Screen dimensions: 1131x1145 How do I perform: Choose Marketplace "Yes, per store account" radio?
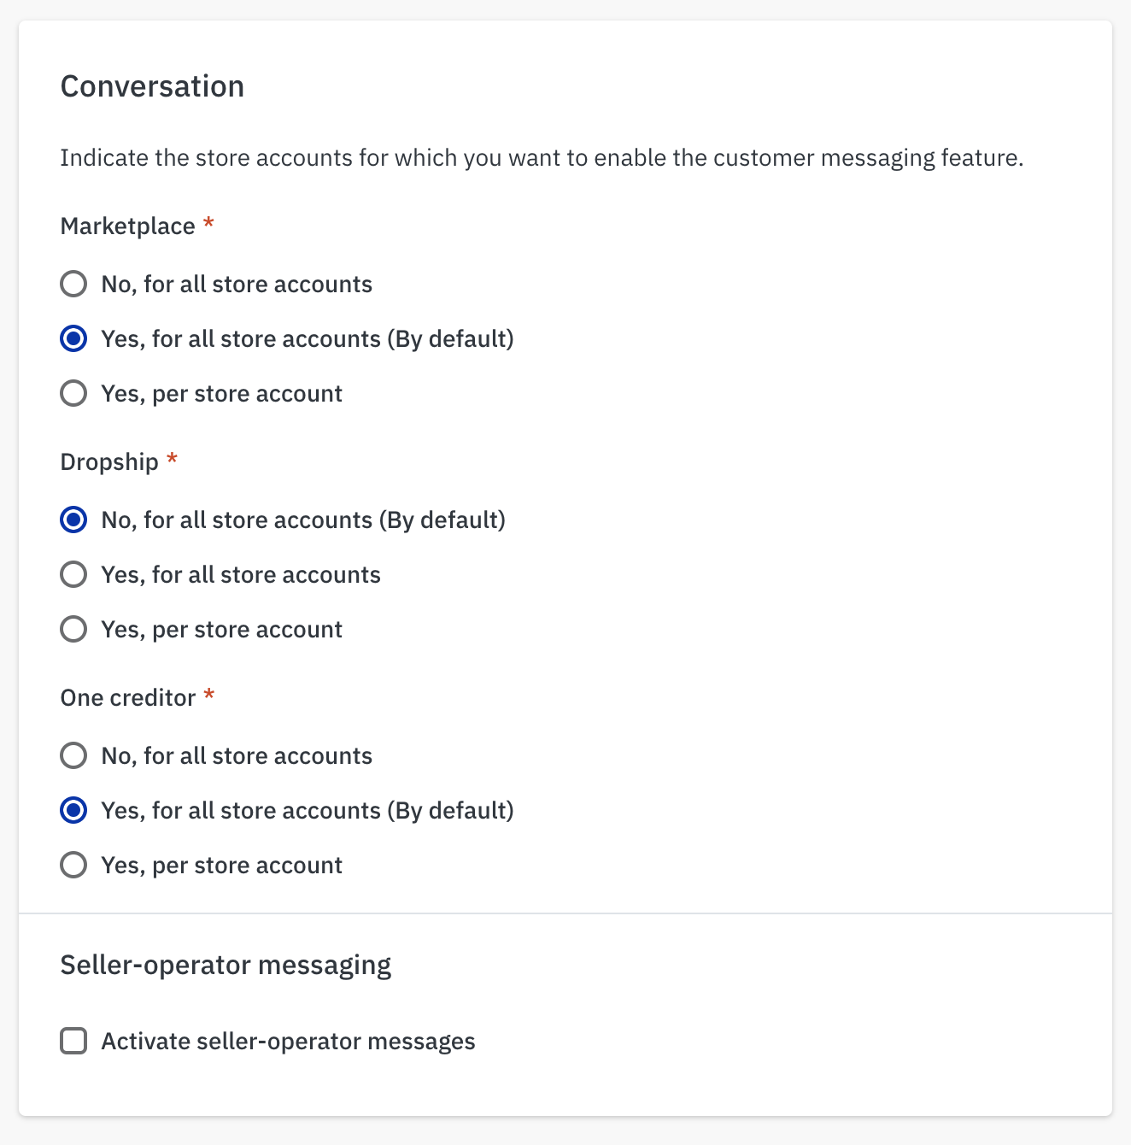[x=73, y=394]
